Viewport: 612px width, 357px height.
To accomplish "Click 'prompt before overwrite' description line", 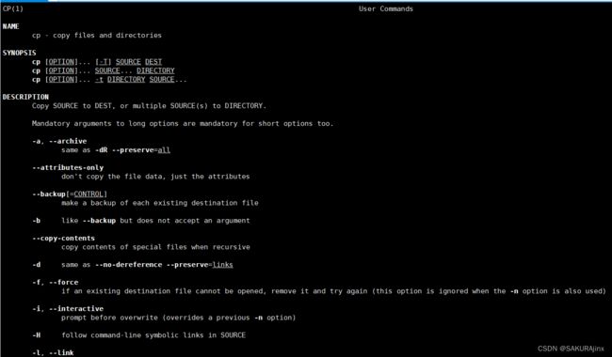I will pos(178,318).
